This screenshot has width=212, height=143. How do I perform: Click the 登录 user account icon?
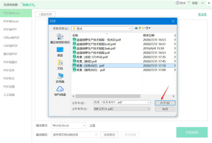(178, 3)
